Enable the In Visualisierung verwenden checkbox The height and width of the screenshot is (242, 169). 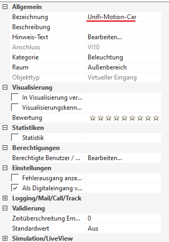[15, 98]
